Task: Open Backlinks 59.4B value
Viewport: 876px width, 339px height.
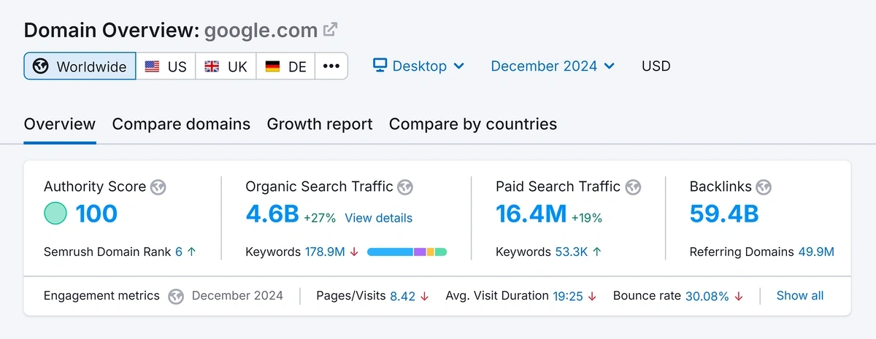Action: pyautogui.click(x=724, y=214)
